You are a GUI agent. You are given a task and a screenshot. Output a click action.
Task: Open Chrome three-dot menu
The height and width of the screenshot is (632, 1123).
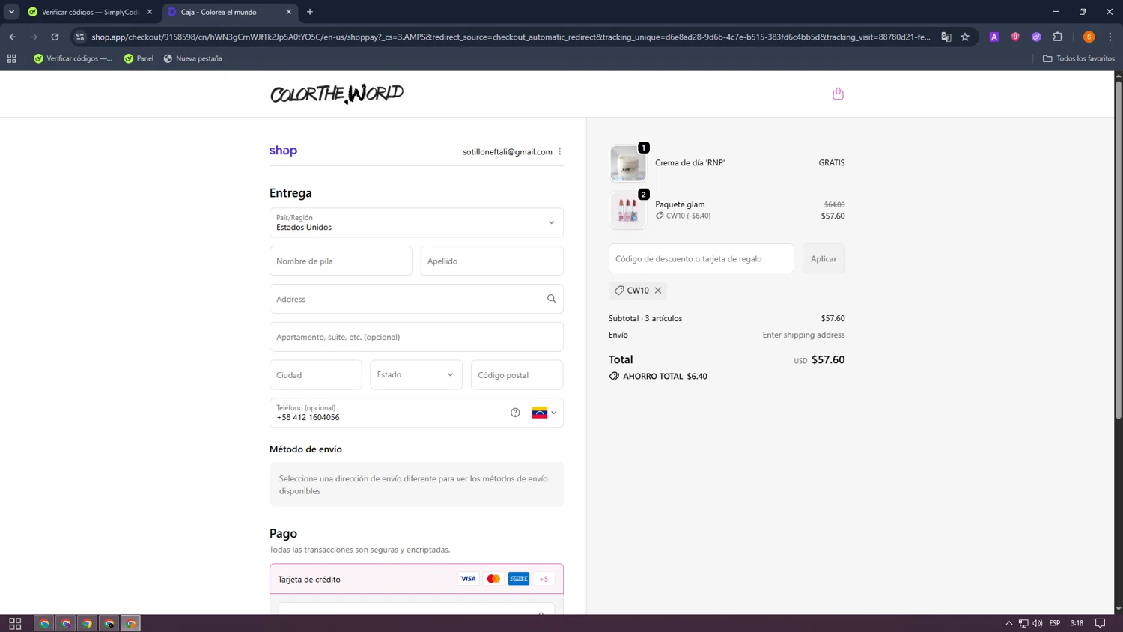coord(1110,37)
